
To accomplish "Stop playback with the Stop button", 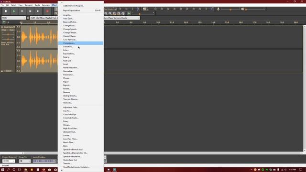I will coord(22,11).
